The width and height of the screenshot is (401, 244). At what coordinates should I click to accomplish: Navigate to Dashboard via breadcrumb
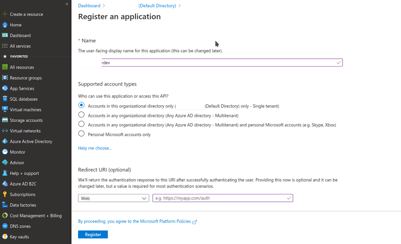tap(89, 5)
